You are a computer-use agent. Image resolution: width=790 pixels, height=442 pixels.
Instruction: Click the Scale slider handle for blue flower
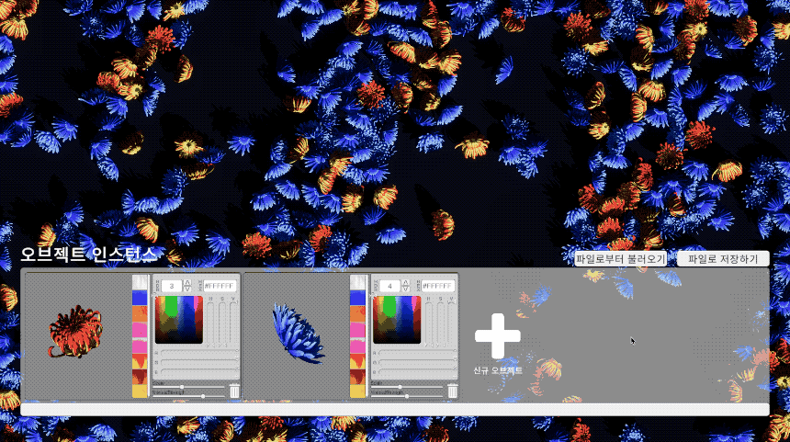point(400,387)
